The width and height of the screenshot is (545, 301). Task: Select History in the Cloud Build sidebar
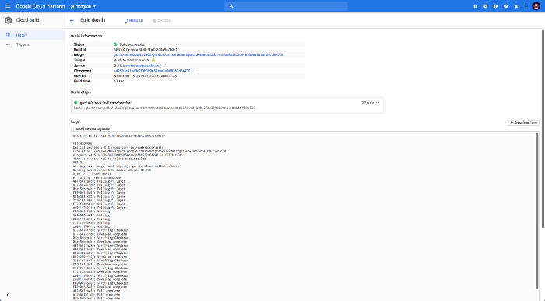[33, 35]
